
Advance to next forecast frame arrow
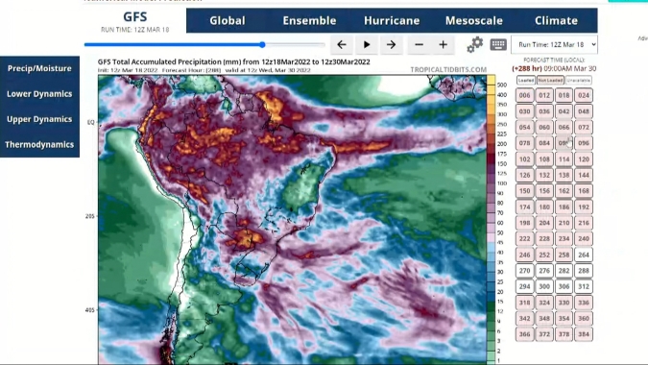[391, 44]
